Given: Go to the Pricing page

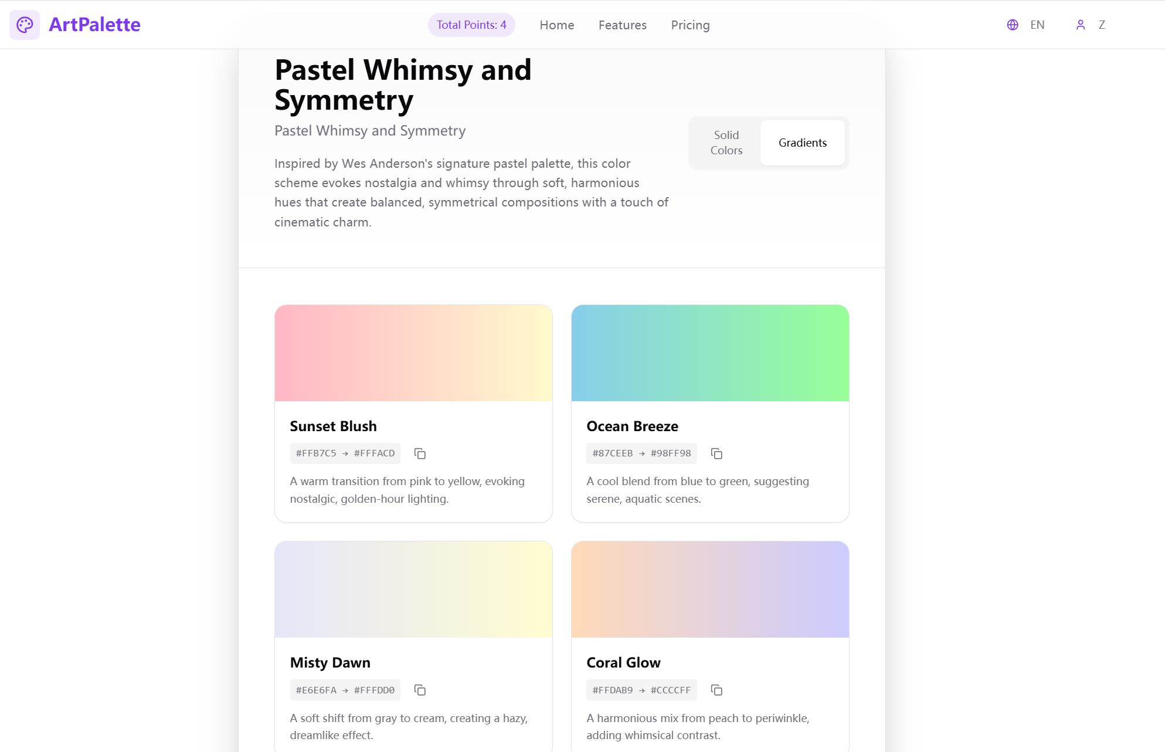Looking at the screenshot, I should coord(690,25).
